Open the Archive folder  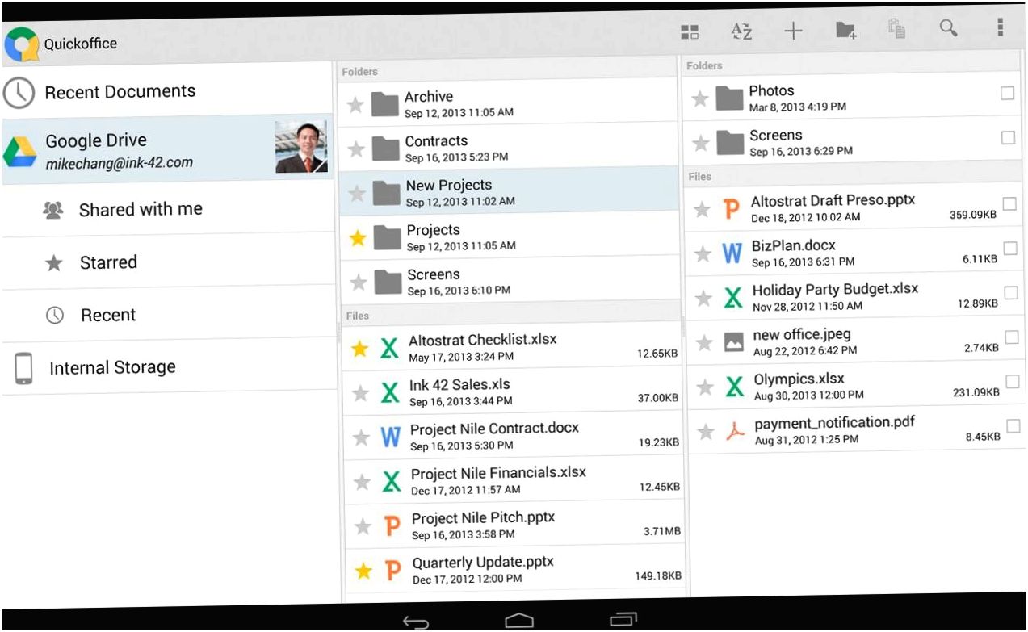pyautogui.click(x=508, y=103)
